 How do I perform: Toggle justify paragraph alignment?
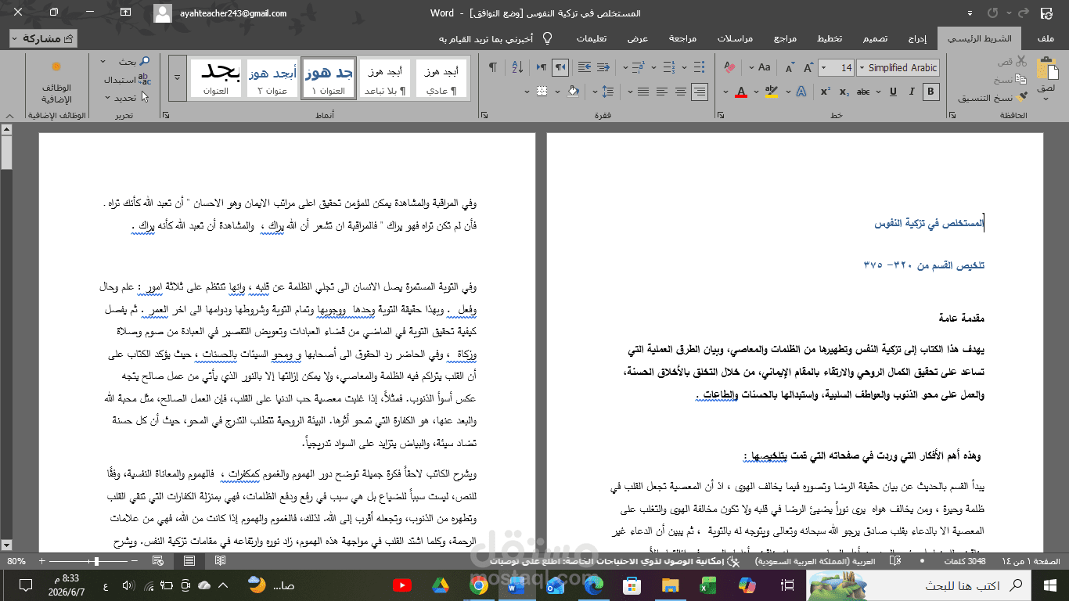coord(643,92)
